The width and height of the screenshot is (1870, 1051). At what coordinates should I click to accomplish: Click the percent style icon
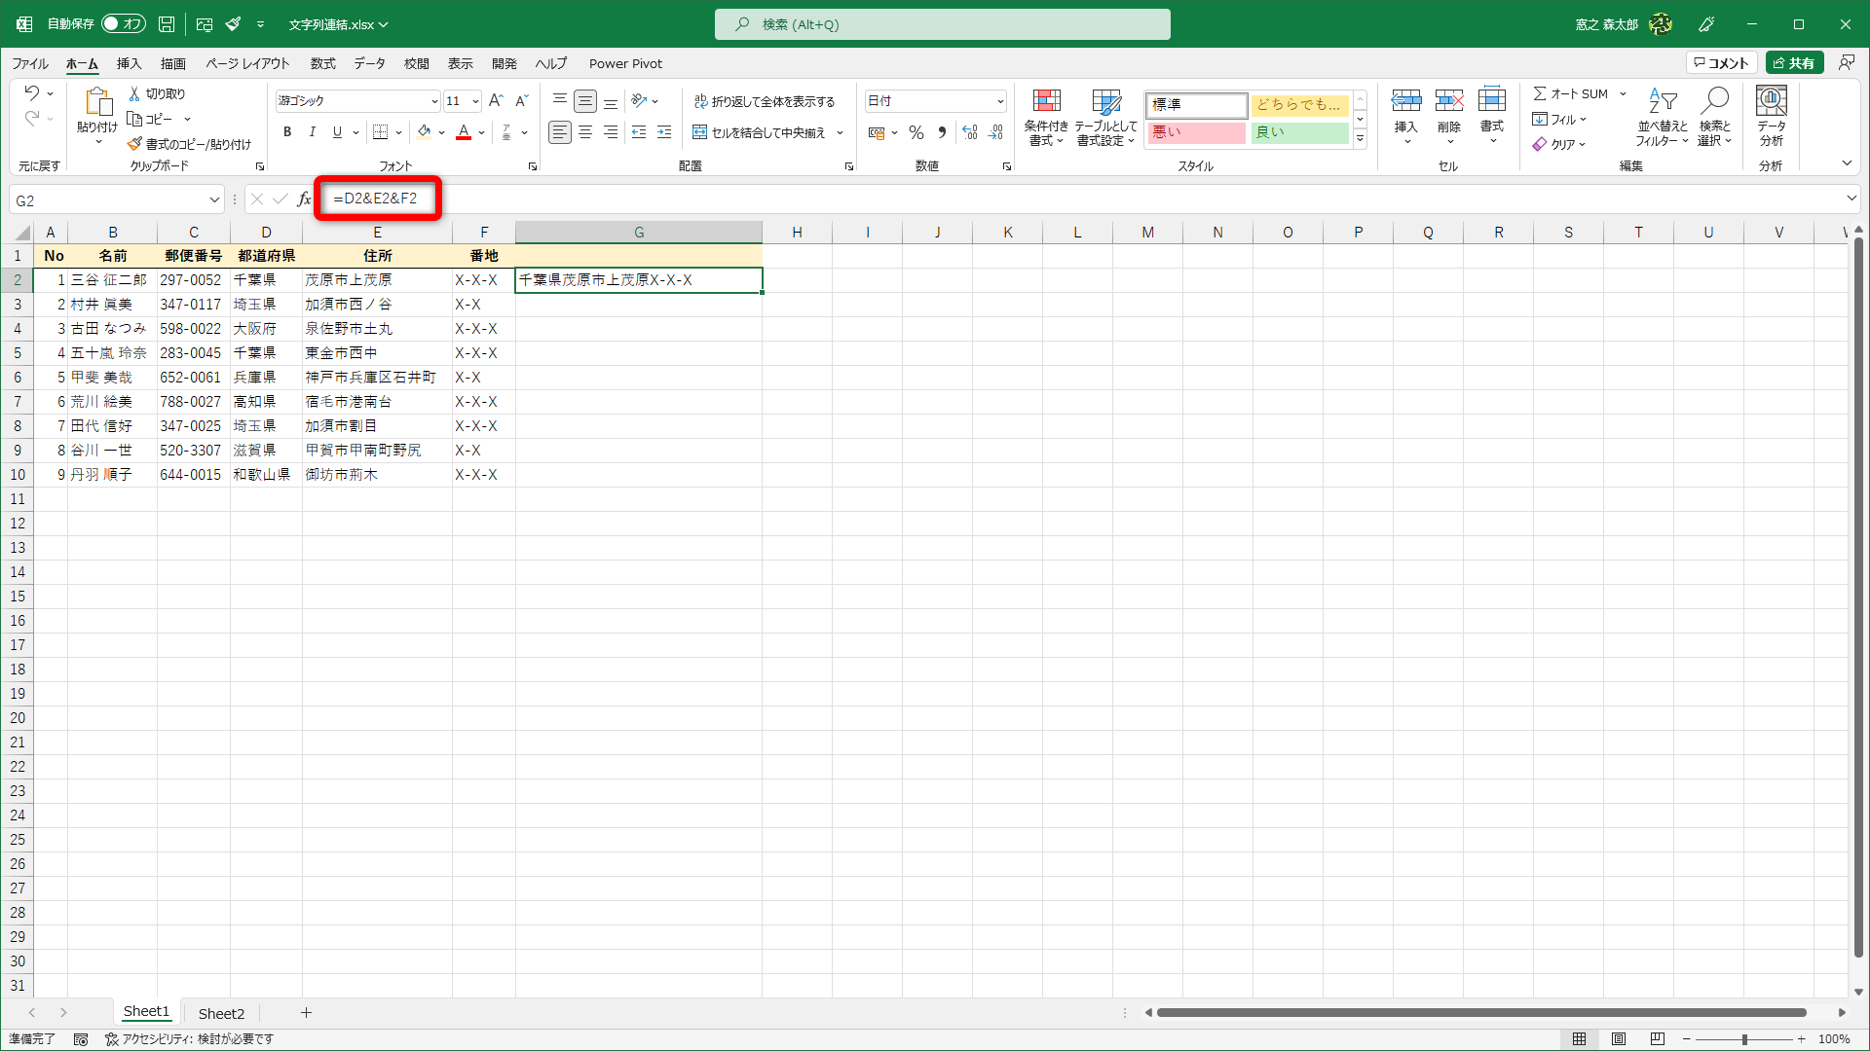coord(916,132)
